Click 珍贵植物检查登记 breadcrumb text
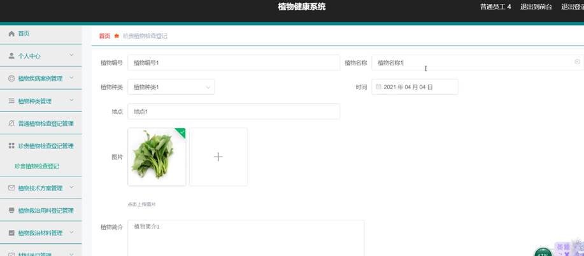Image resolution: width=584 pixels, height=256 pixels. pos(145,36)
